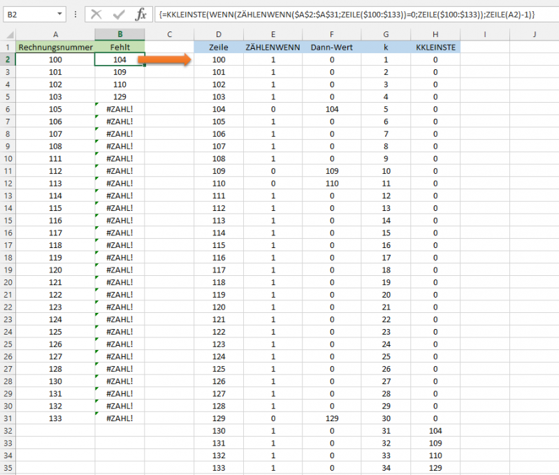Viewport: 559px width, 475px height.
Task: Click the Enter checkmark icon in formula bar
Action: [x=117, y=14]
